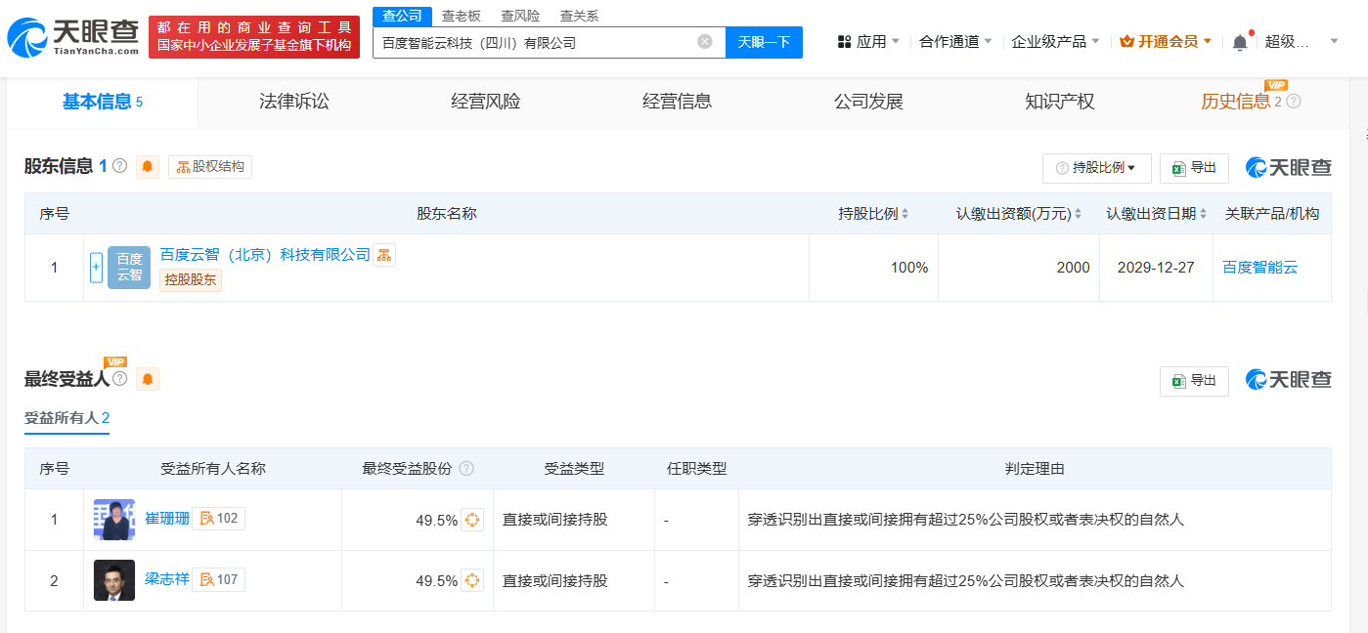Click equity penetration icon for 崔珊珊
Screen dimensions: 1368x633
tap(472, 520)
